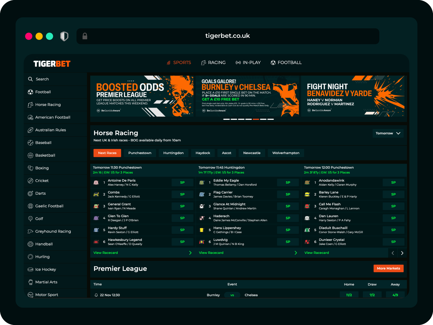Pick SP odds for Antoine De Paris
Screen dimensions: 433x325
182,183
